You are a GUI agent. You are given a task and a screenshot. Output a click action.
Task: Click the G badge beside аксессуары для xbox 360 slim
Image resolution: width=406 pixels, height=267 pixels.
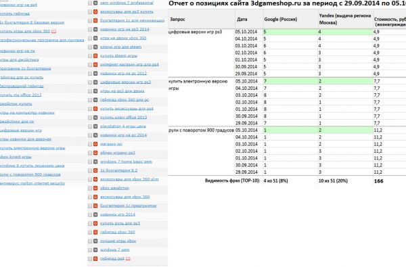click(x=95, y=179)
